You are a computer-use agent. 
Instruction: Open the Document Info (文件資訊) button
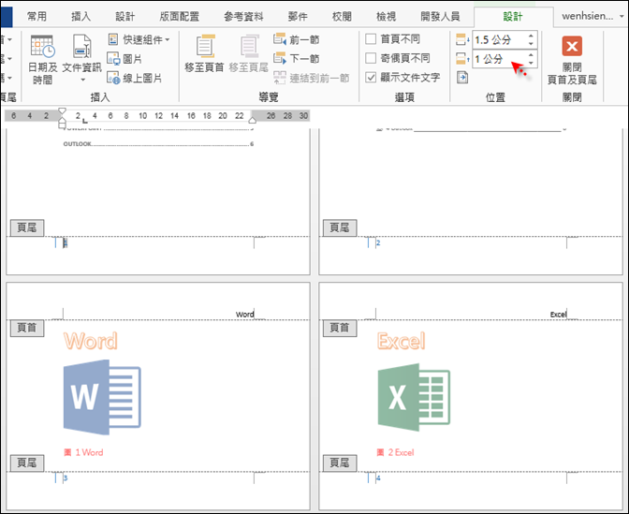pos(82,59)
